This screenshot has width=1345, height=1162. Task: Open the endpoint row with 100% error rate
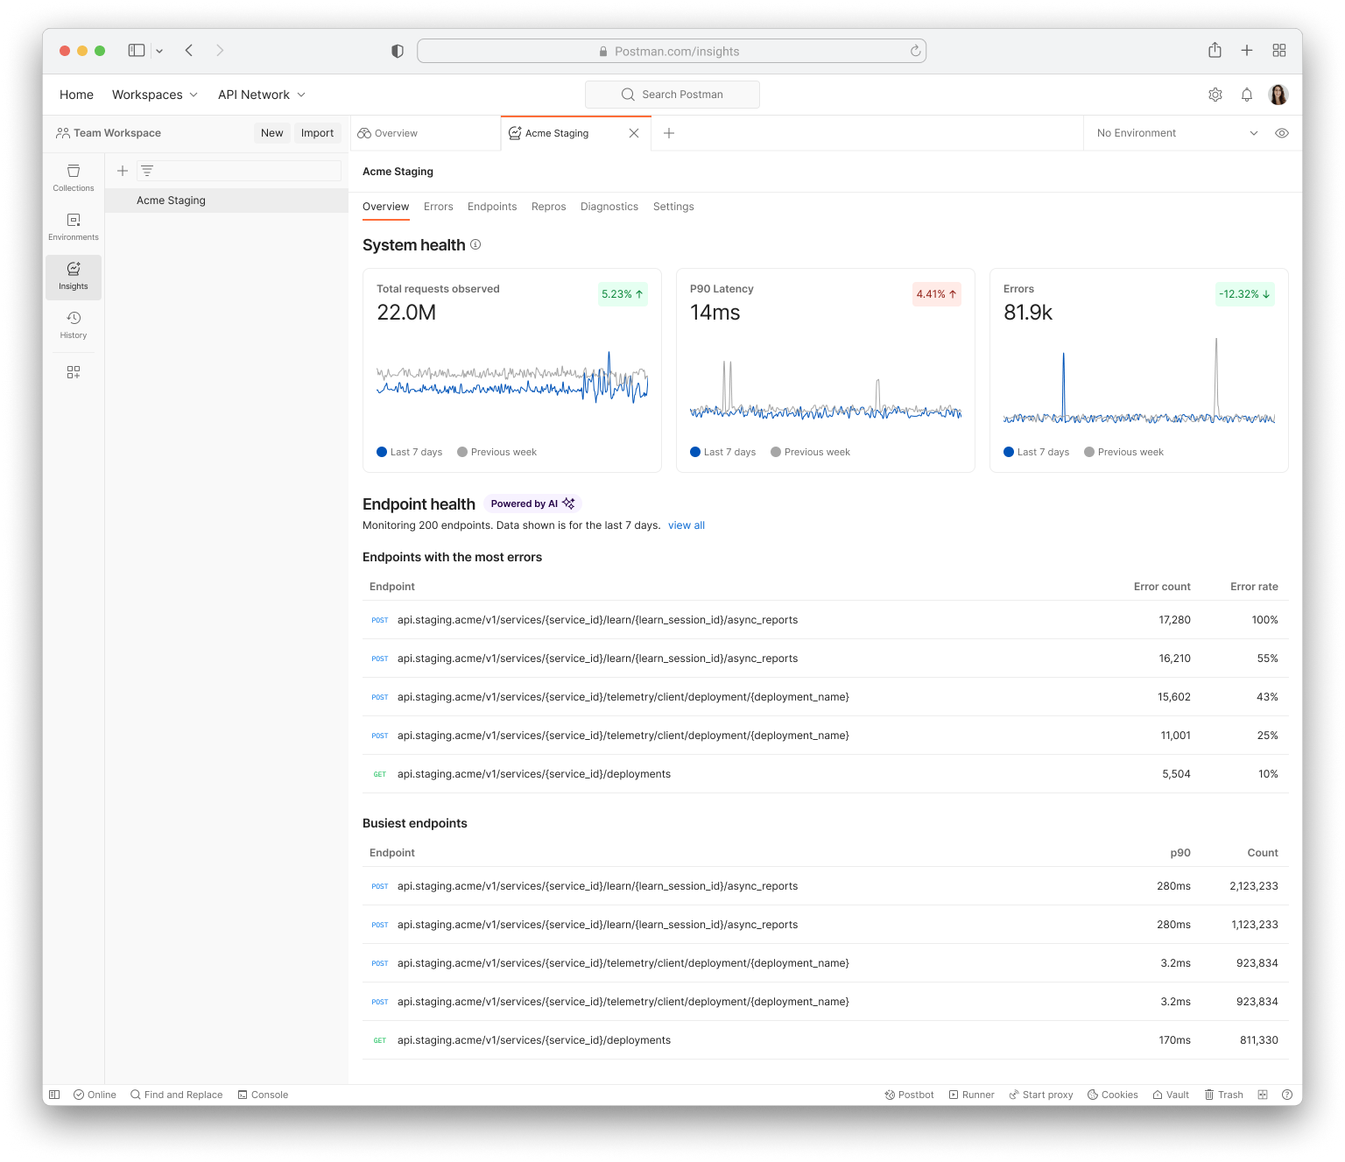pos(826,620)
